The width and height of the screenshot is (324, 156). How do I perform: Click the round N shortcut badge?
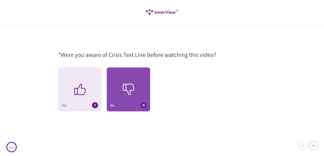(144, 105)
